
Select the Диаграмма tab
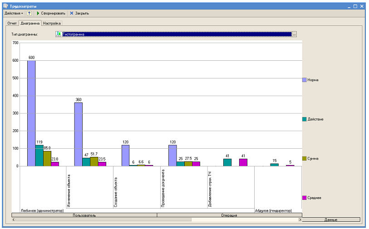[x=30, y=23]
